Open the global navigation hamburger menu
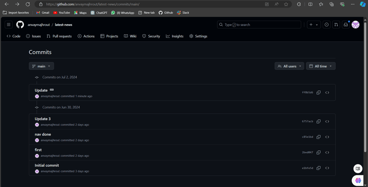Image resolution: width=368 pixels, height=187 pixels. [9, 25]
